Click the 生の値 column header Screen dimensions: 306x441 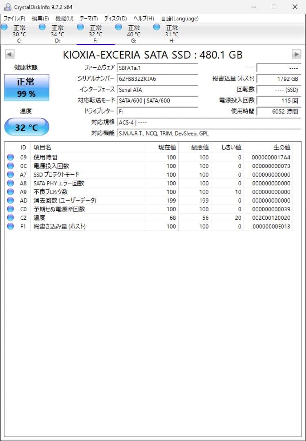pyautogui.click(x=268, y=147)
